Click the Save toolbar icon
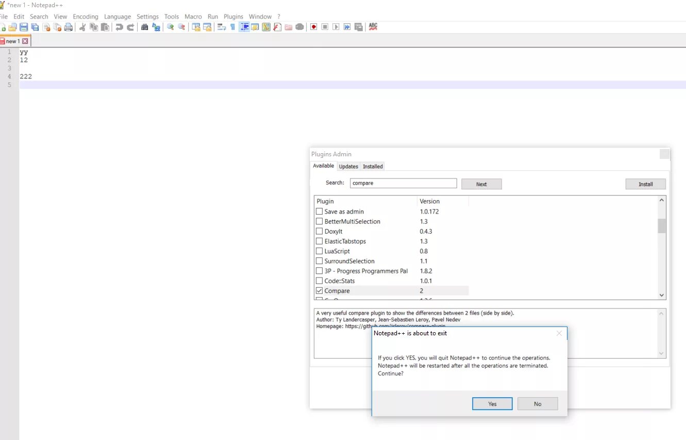686x440 pixels. click(x=24, y=27)
